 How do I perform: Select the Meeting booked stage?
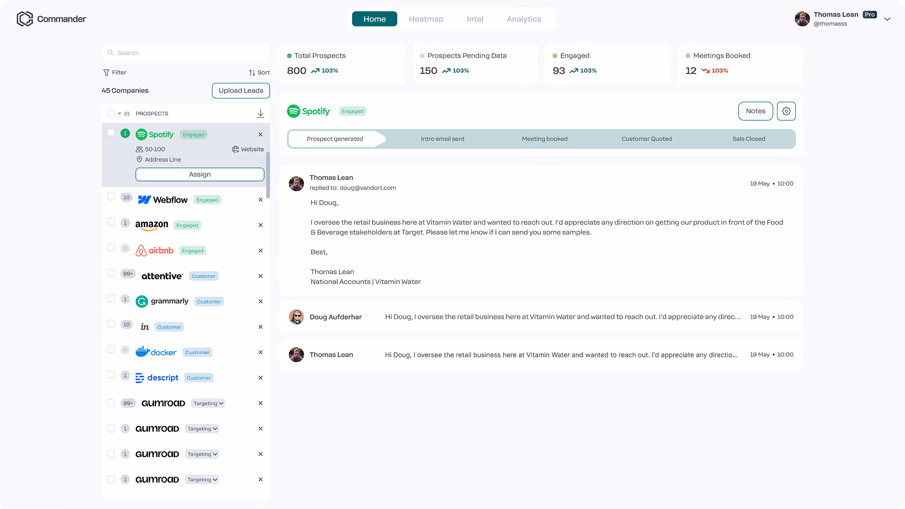(545, 139)
